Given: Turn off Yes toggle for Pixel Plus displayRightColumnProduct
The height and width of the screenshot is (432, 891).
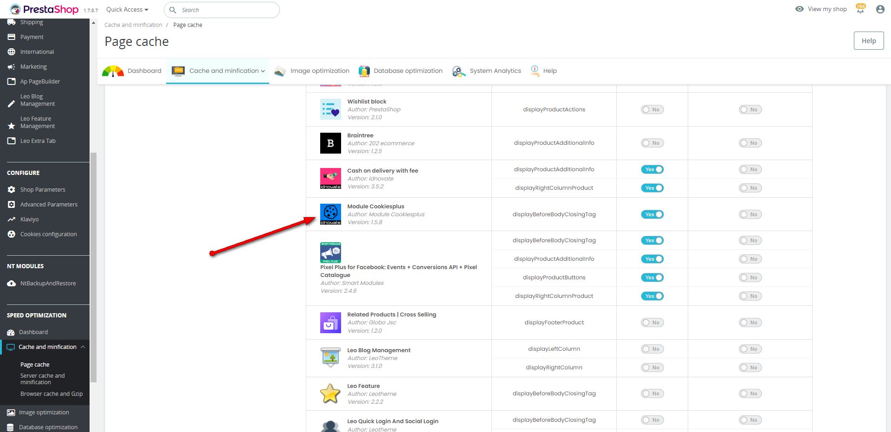Looking at the screenshot, I should coord(652,296).
